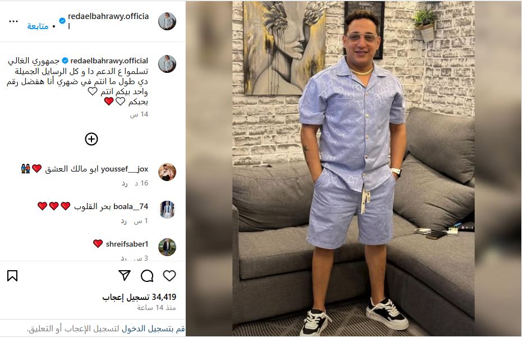Open the youssef__jox profile link
Viewport: 523px width, 338px height.
pyautogui.click(x=125, y=169)
